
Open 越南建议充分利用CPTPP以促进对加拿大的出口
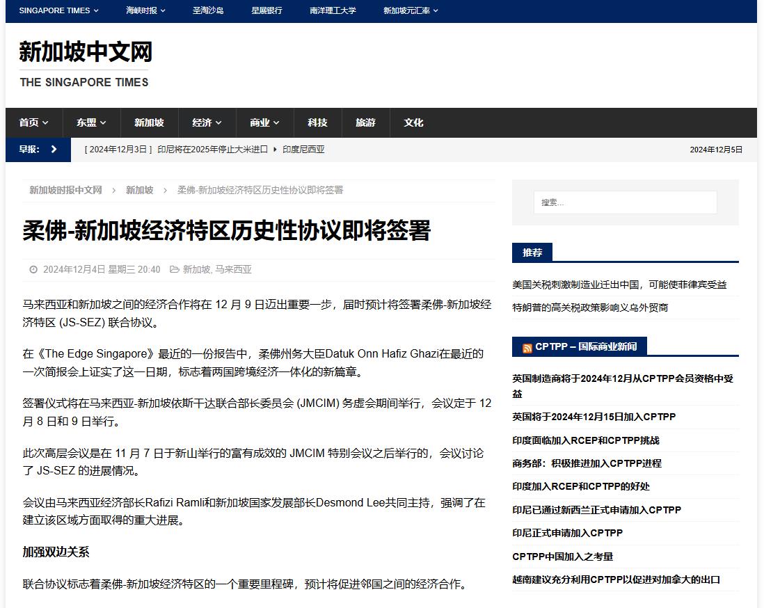pos(616,579)
